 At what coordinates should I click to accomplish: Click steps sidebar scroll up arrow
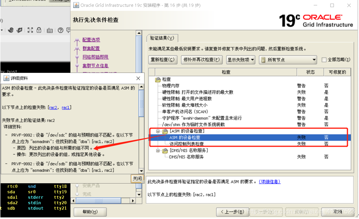[x=139, y=33]
